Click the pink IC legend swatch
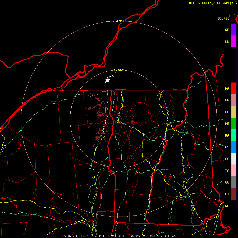Screen dimensions: 238x238 [x=234, y=171]
